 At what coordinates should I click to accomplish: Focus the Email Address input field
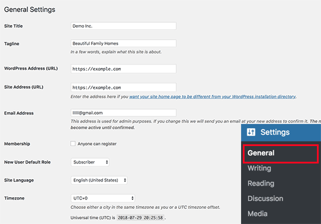[x=124, y=113]
